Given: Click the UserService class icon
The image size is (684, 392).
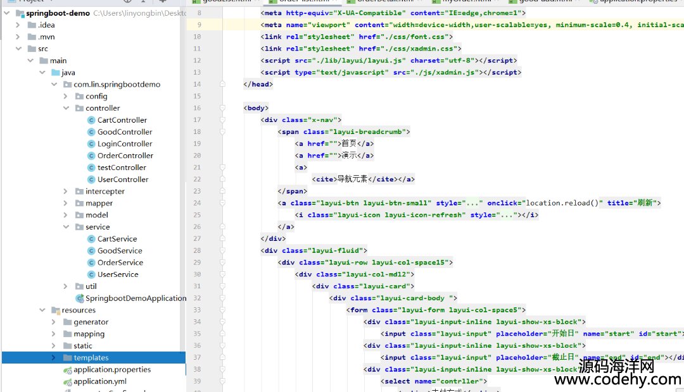Looking at the screenshot, I should click(91, 274).
